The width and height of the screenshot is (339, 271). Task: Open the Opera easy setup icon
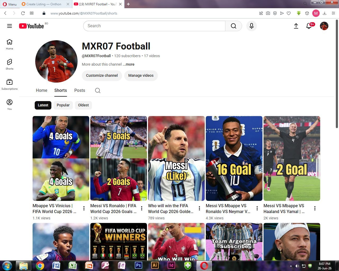(x=333, y=13)
